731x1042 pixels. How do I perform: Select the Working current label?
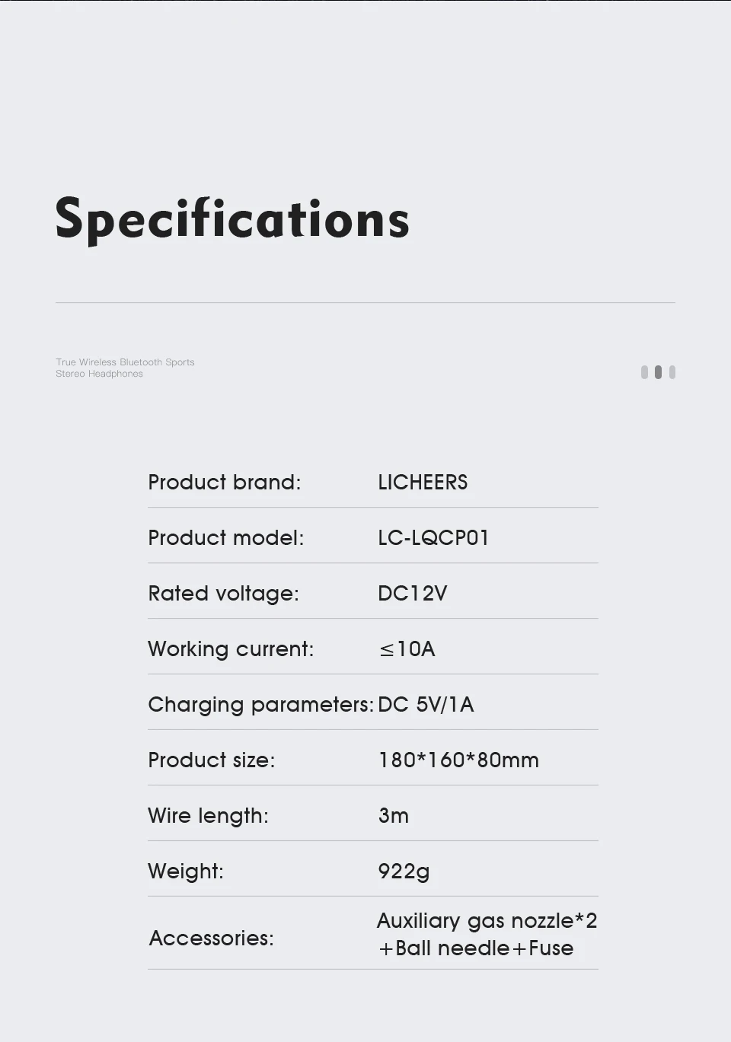(x=231, y=648)
